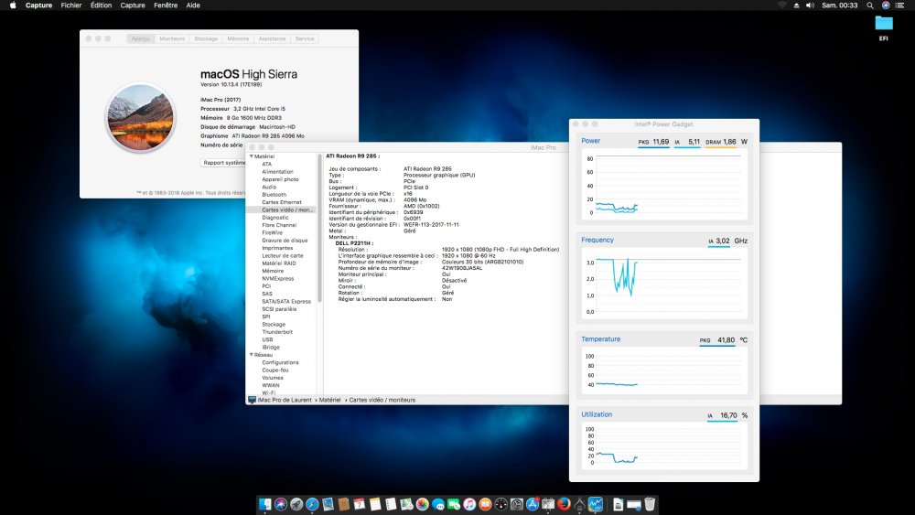Click the clock 'Sam. 00:33'

[x=840, y=5]
